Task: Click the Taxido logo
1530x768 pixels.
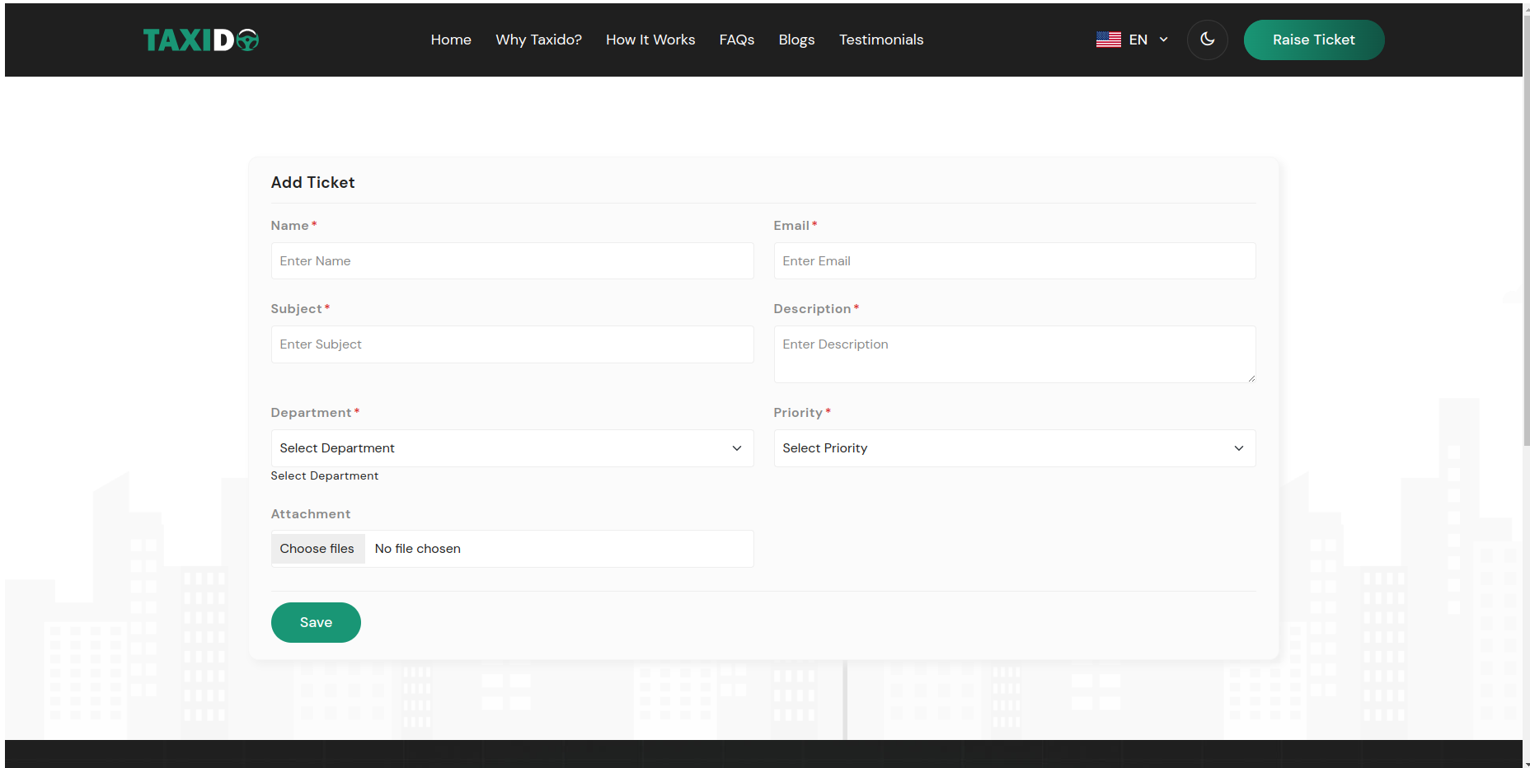Action: click(x=200, y=40)
